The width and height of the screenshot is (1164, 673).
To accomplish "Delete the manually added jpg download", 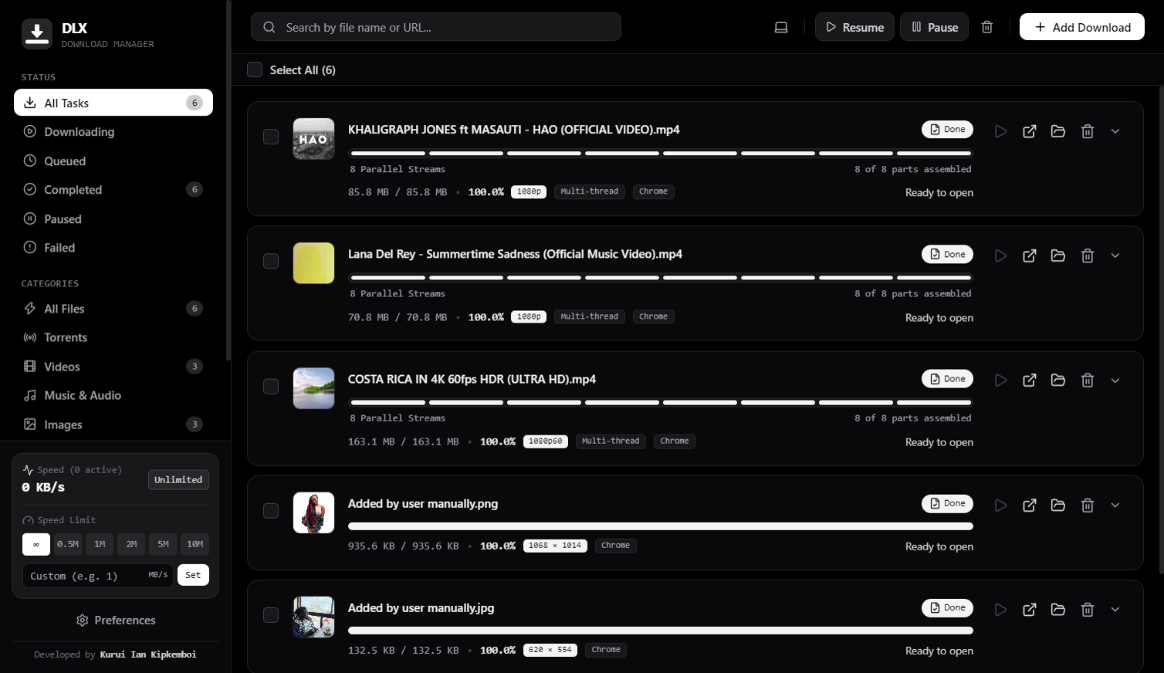I will click(1088, 609).
